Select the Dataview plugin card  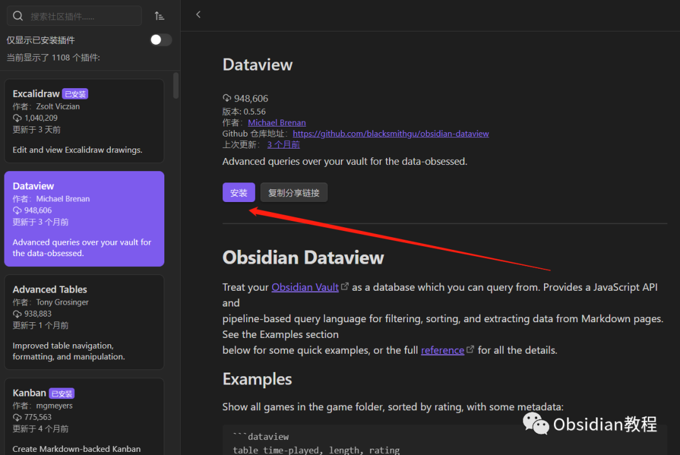tap(84, 219)
